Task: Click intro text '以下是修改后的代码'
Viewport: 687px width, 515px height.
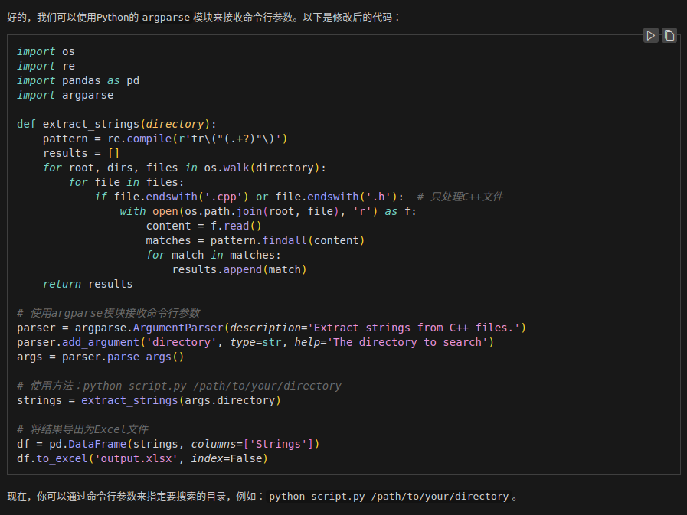Action: [348, 18]
